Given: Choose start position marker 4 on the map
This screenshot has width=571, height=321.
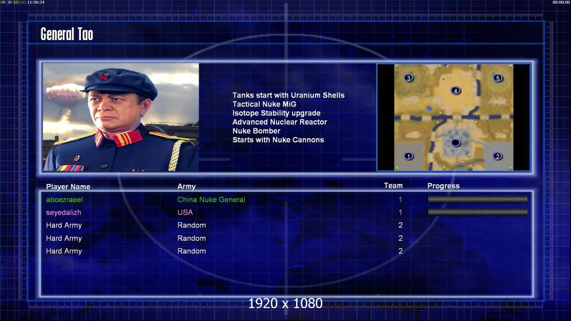Looking at the screenshot, I should pos(455,90).
